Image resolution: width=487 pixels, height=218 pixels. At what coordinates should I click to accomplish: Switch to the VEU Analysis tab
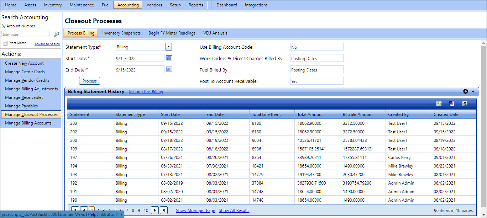coord(215,33)
